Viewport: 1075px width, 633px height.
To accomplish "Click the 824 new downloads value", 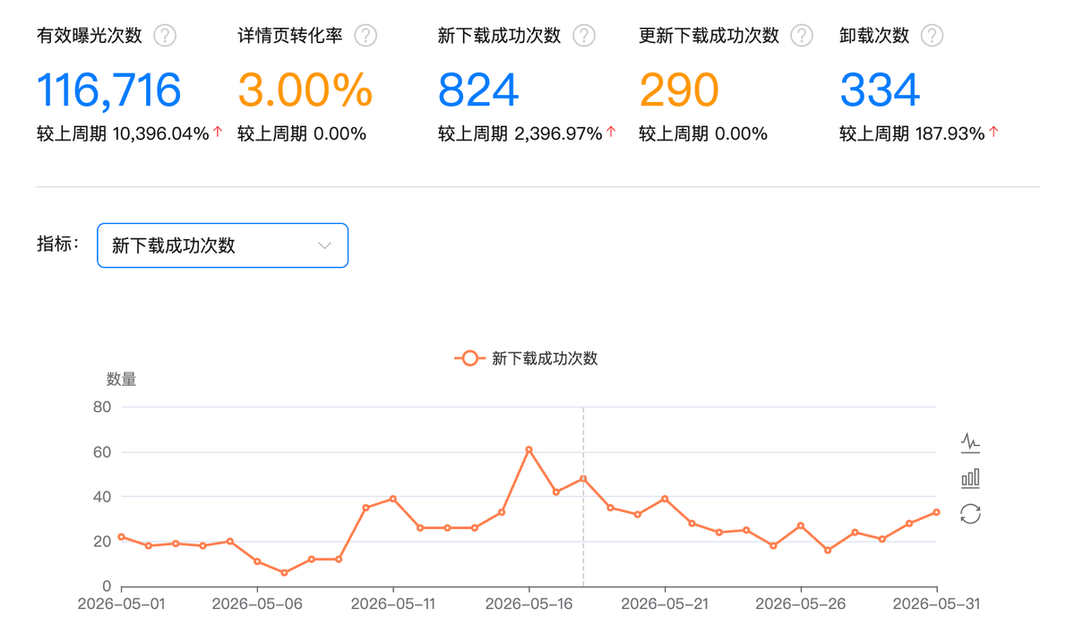I will pyautogui.click(x=478, y=90).
